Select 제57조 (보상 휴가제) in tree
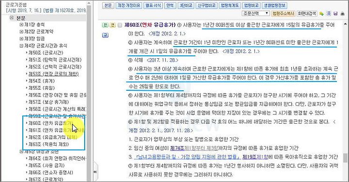Screen dimensions: 349x182 click(x=48, y=102)
